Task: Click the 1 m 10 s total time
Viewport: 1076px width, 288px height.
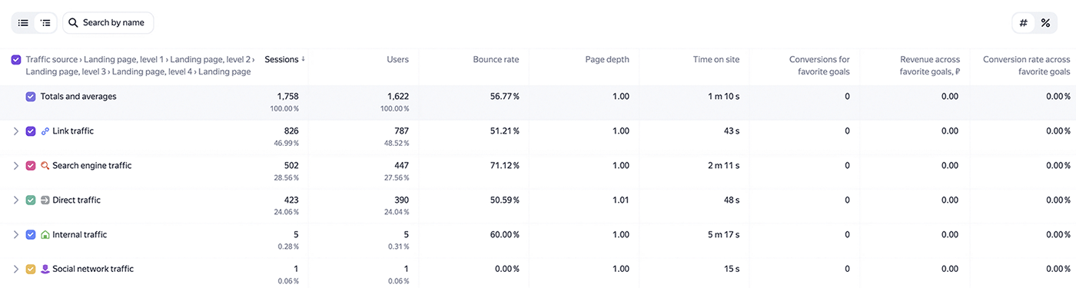Action: point(723,97)
